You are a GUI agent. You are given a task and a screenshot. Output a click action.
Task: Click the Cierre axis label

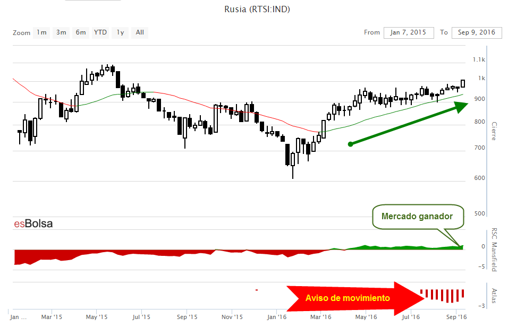pyautogui.click(x=494, y=131)
